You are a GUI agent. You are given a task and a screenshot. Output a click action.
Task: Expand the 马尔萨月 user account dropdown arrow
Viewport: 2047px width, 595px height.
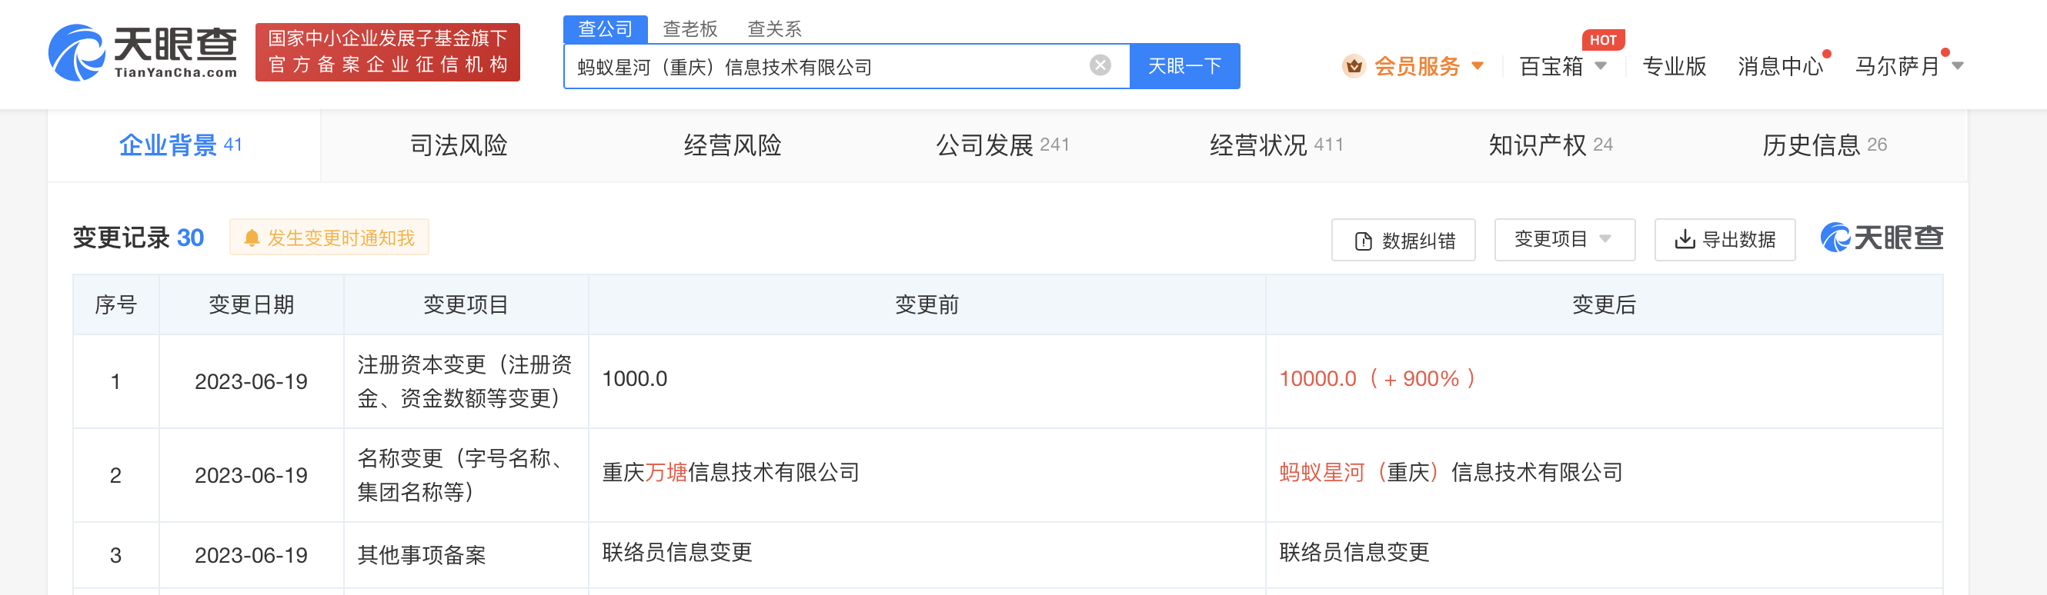(x=1958, y=66)
